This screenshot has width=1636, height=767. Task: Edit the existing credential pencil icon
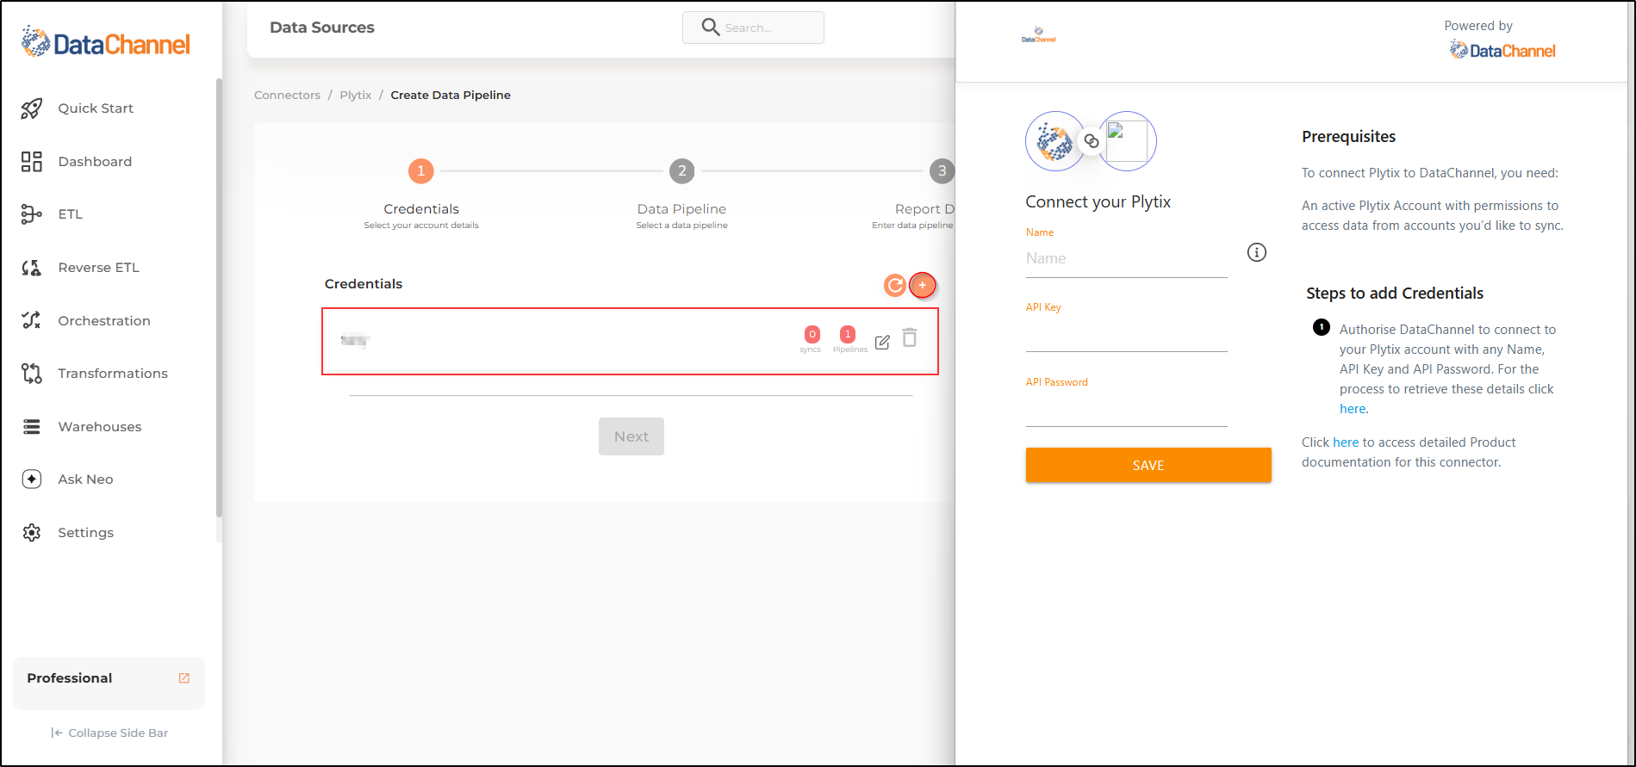tap(882, 342)
